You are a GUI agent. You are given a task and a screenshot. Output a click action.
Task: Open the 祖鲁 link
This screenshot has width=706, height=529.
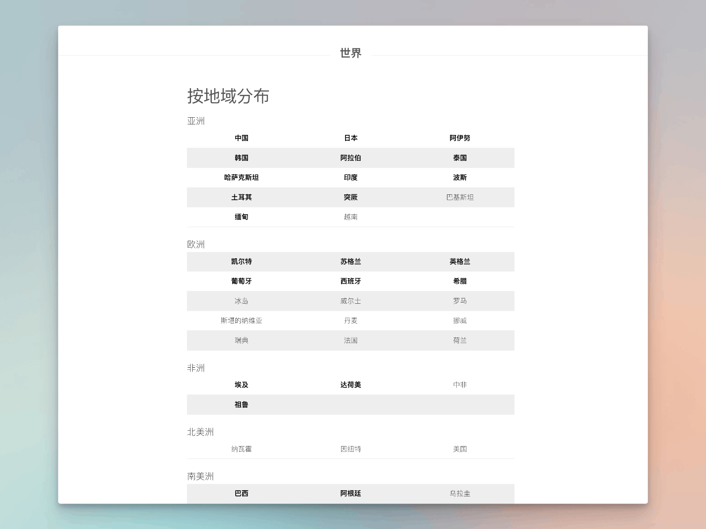pos(241,405)
